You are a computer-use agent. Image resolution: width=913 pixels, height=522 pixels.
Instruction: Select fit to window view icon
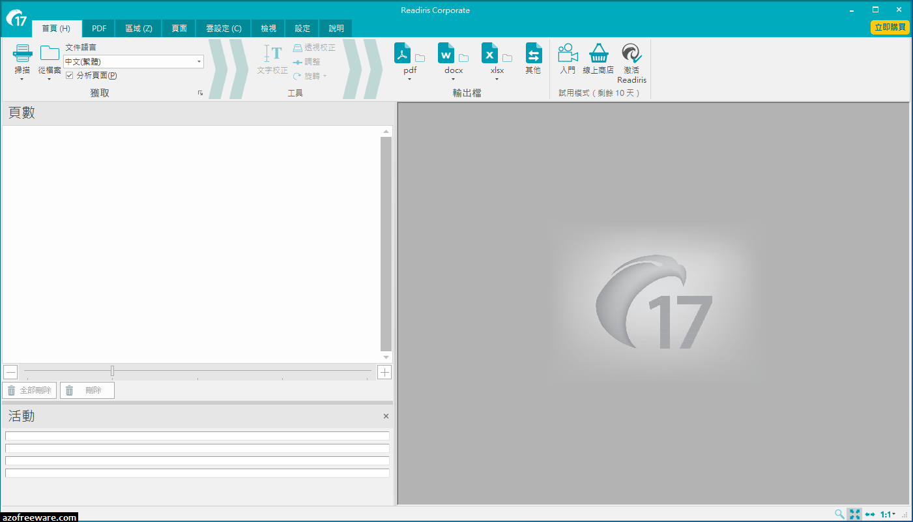coord(855,514)
